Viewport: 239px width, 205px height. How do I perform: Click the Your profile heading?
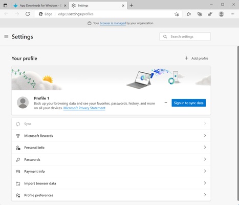pos(25,58)
